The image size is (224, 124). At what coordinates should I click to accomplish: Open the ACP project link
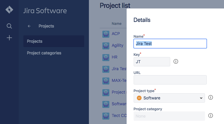(116, 34)
